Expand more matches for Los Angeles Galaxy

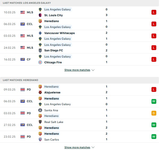(77, 70)
